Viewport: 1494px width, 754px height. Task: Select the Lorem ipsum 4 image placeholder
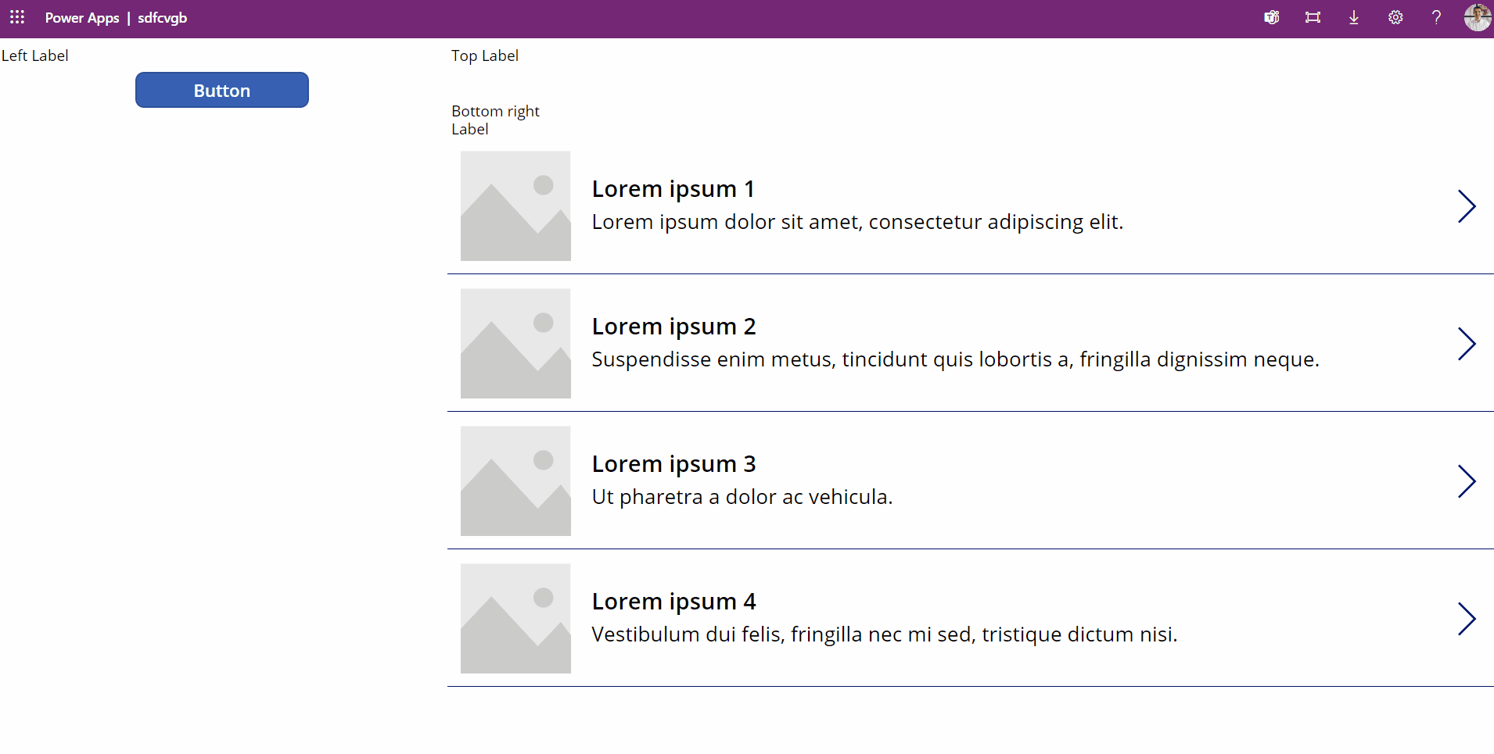515,619
